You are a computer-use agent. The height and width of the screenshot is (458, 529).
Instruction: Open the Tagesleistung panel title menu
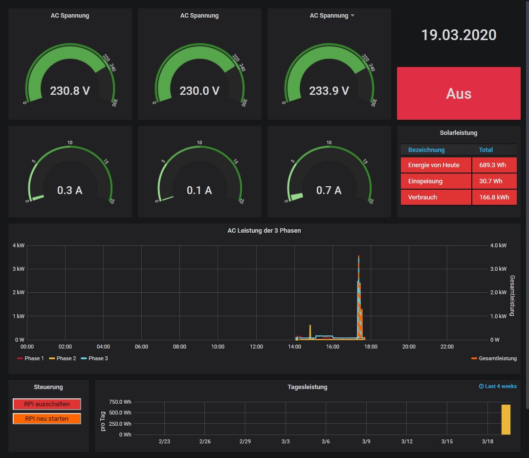(x=307, y=387)
